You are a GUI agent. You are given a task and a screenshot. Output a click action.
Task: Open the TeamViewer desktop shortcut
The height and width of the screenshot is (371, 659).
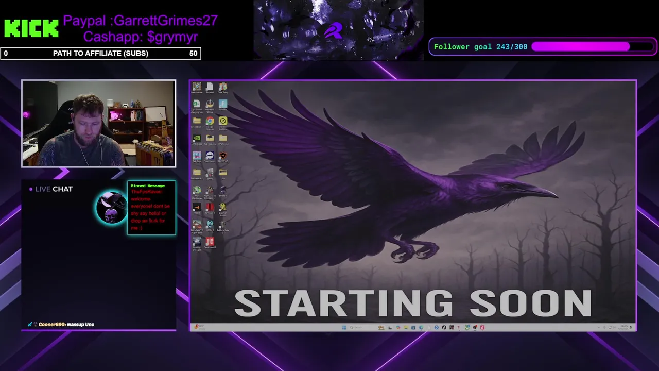point(210,156)
